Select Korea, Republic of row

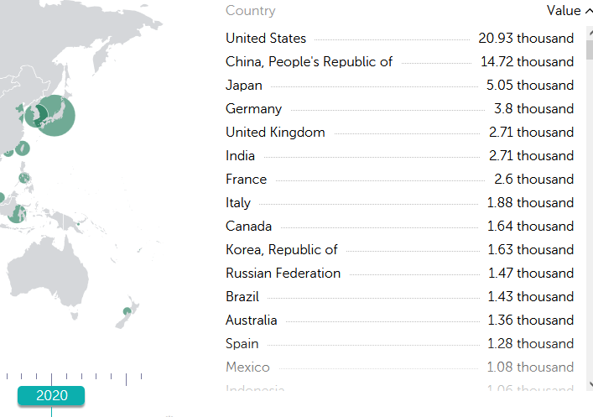[399, 249]
